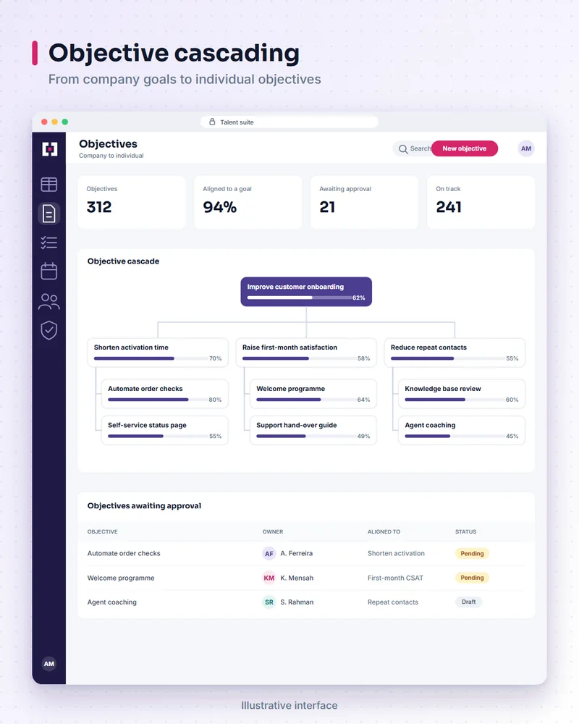Viewport: 579px width, 724px height.
Task: Click Shorten activation aligned-to cell
Action: point(396,553)
